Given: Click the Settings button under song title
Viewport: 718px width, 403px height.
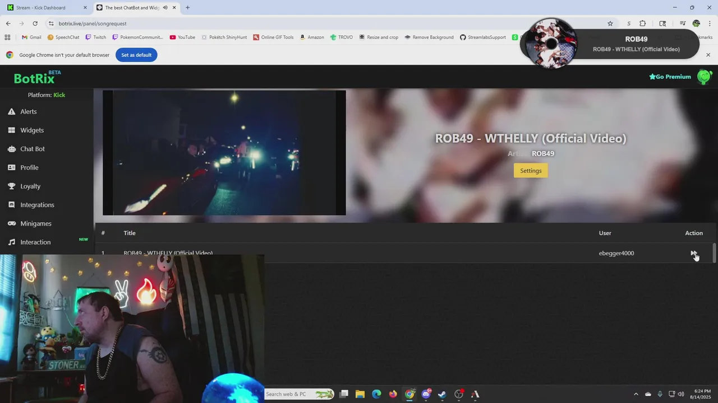Looking at the screenshot, I should 531,171.
